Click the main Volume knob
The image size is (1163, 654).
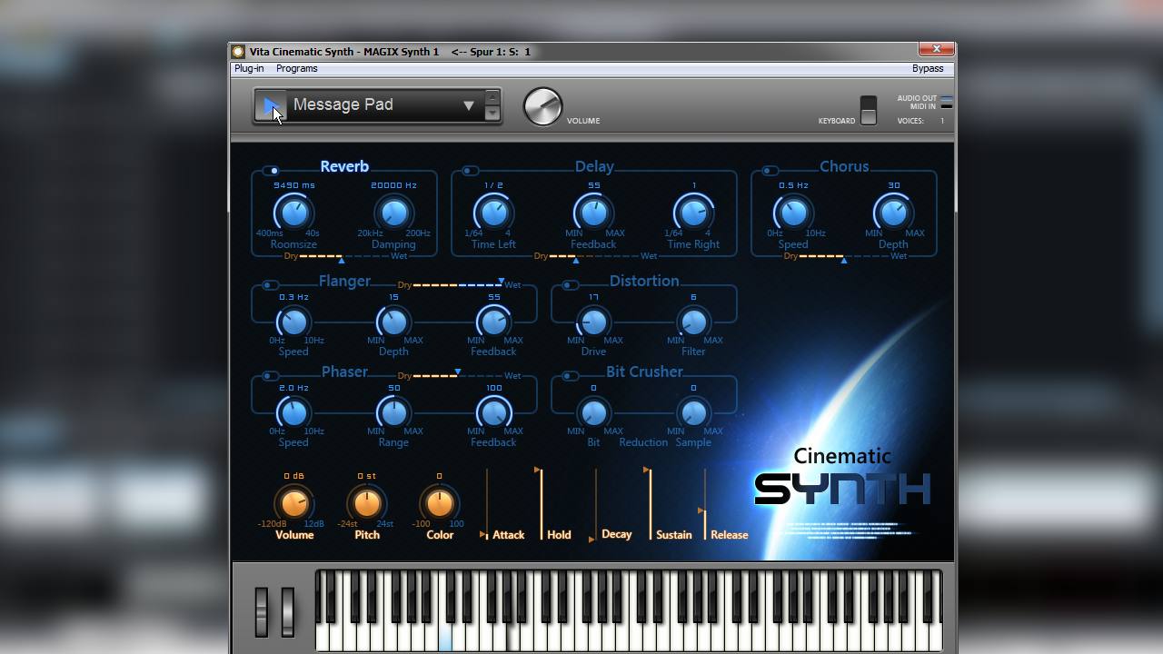(x=542, y=106)
